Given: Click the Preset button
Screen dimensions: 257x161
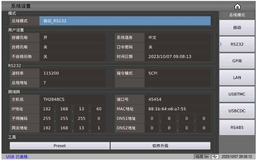Looking at the screenshot, I should coord(60,146).
